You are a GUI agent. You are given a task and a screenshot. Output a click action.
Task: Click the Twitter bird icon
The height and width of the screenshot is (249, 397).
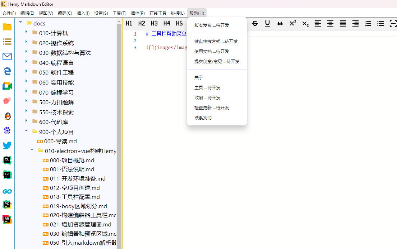pyautogui.click(x=7, y=145)
